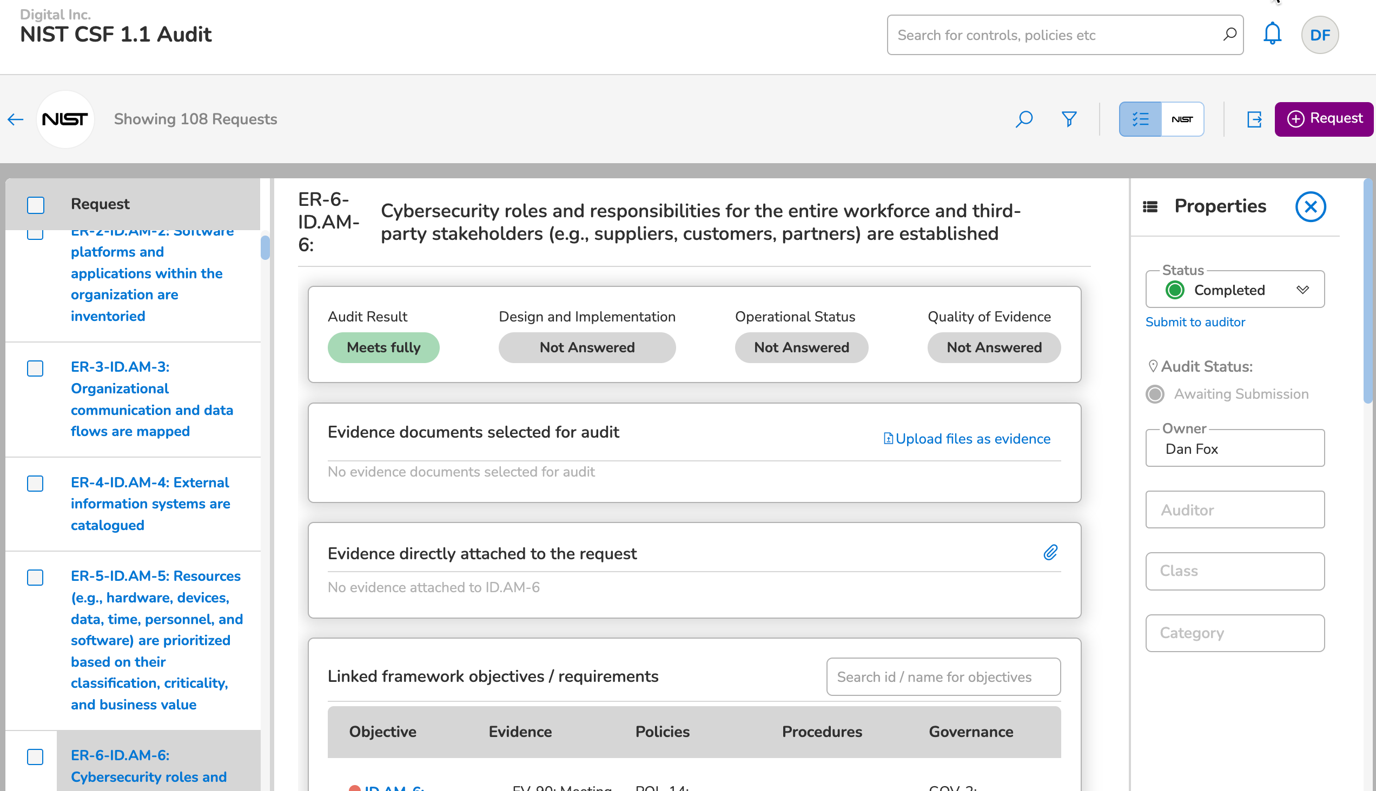The width and height of the screenshot is (1376, 791).
Task: Open the Class field
Action: [x=1235, y=571]
